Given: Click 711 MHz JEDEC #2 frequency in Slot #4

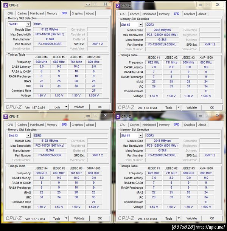Looking at the screenshot, I should (171, 173).
